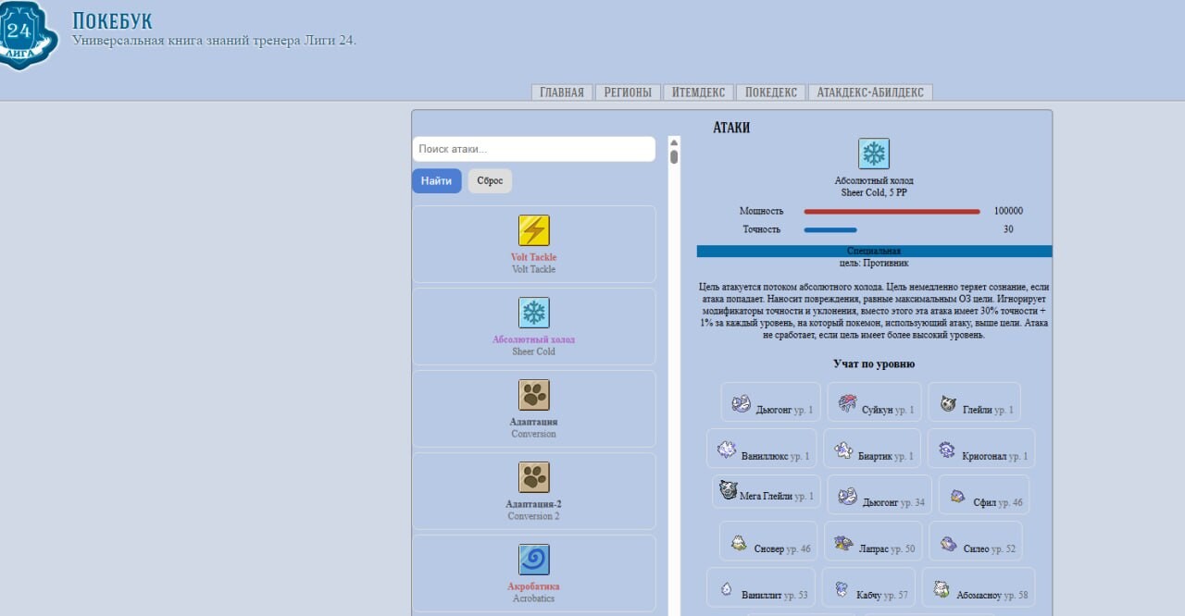Screen dimensions: 1185x616
Task: Click the blue Точность accuracy bar
Action: click(830, 229)
